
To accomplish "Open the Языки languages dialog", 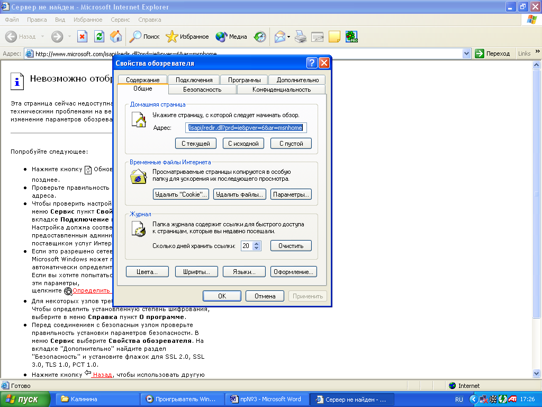I will [244, 272].
